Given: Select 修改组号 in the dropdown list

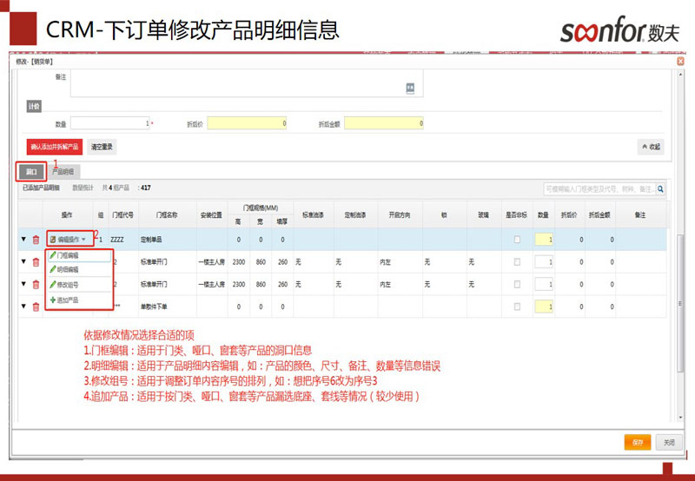Looking at the screenshot, I should point(67,285).
